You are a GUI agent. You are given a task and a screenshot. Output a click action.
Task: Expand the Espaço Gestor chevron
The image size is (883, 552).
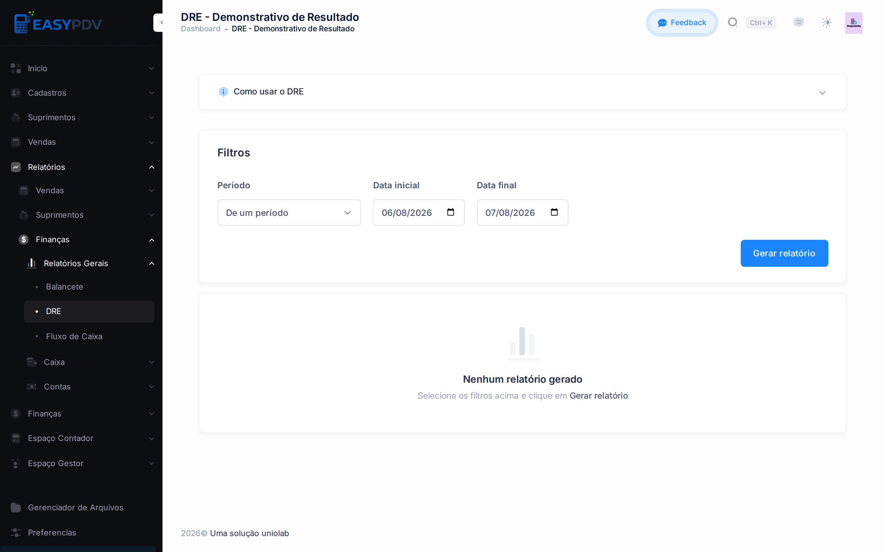(x=152, y=463)
